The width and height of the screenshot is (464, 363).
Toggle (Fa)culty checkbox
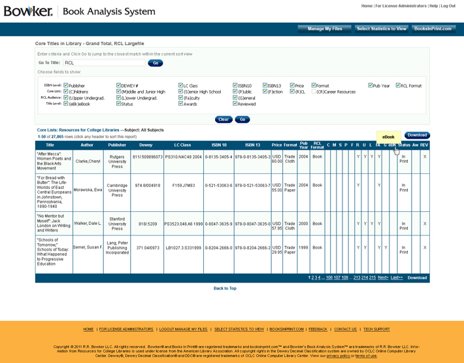(180, 97)
